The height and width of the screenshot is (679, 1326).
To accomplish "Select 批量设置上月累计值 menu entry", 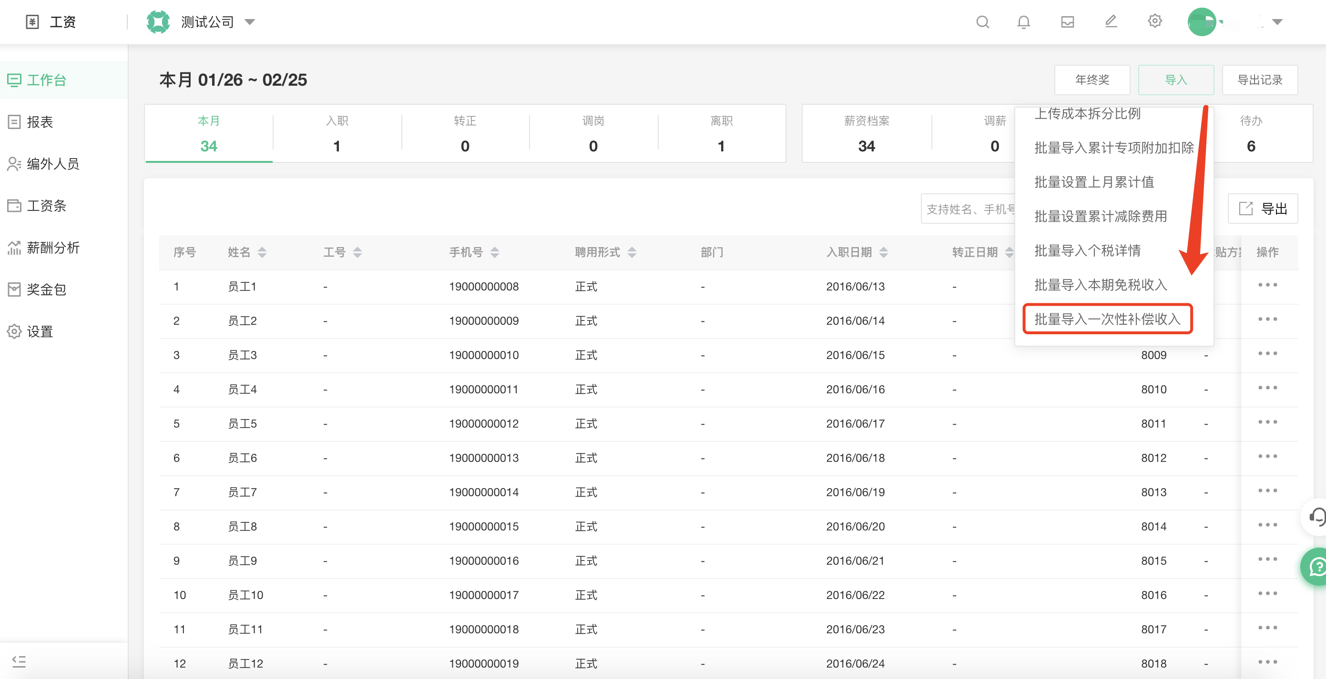I will (1094, 182).
